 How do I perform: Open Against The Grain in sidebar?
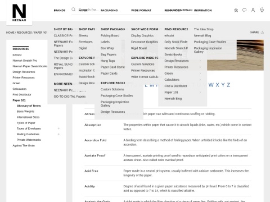click(24, 145)
